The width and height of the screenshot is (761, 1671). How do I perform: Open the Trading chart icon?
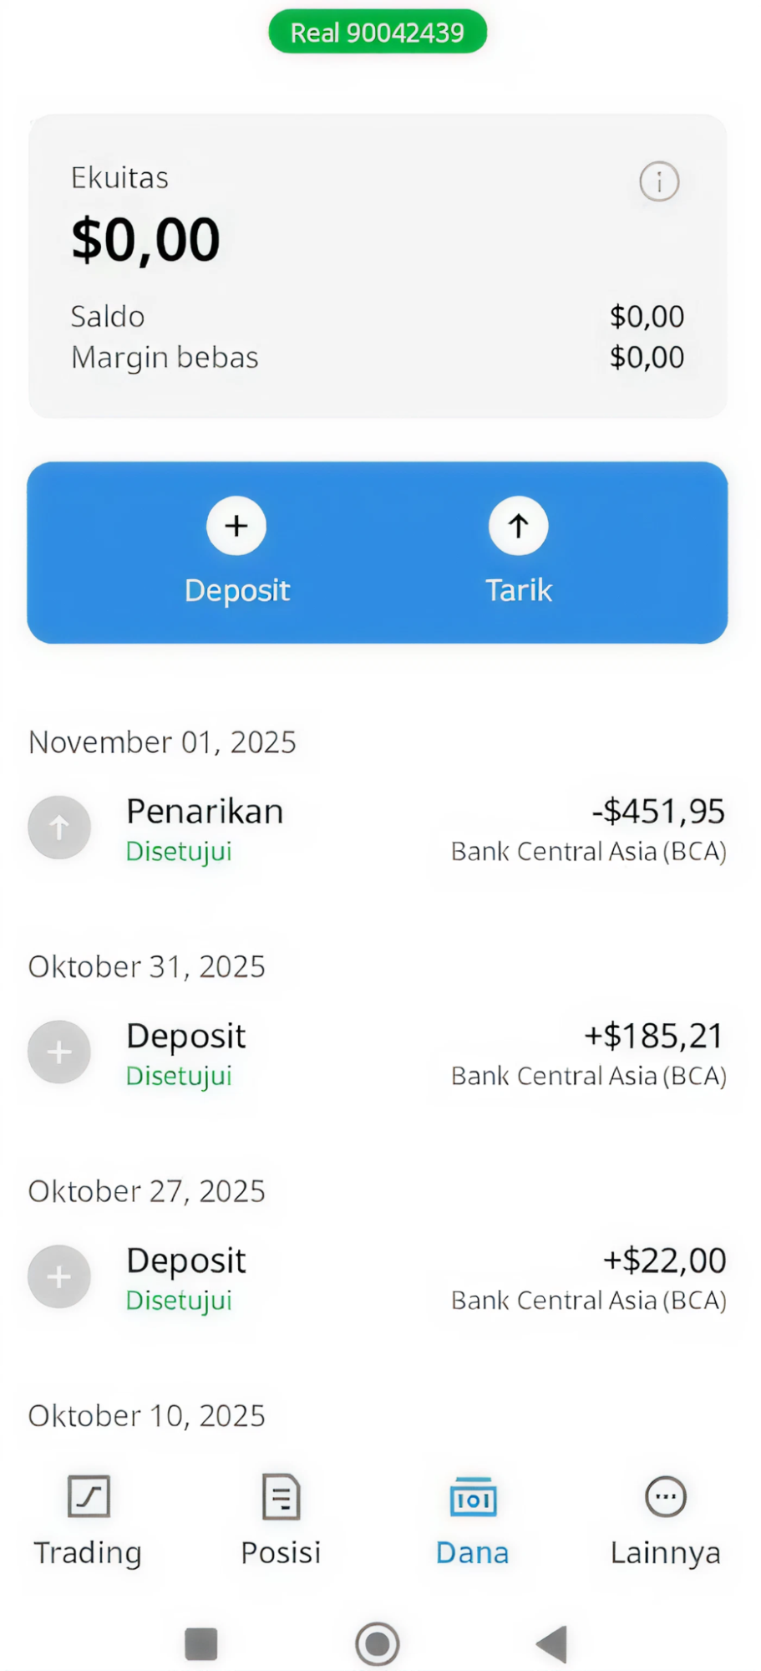[x=89, y=1496]
